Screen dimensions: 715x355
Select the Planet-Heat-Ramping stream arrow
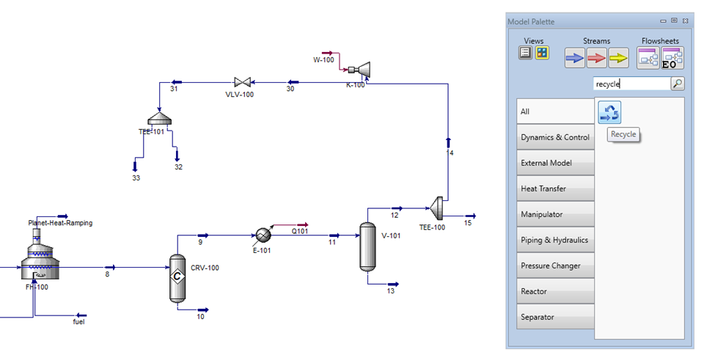tap(62, 216)
